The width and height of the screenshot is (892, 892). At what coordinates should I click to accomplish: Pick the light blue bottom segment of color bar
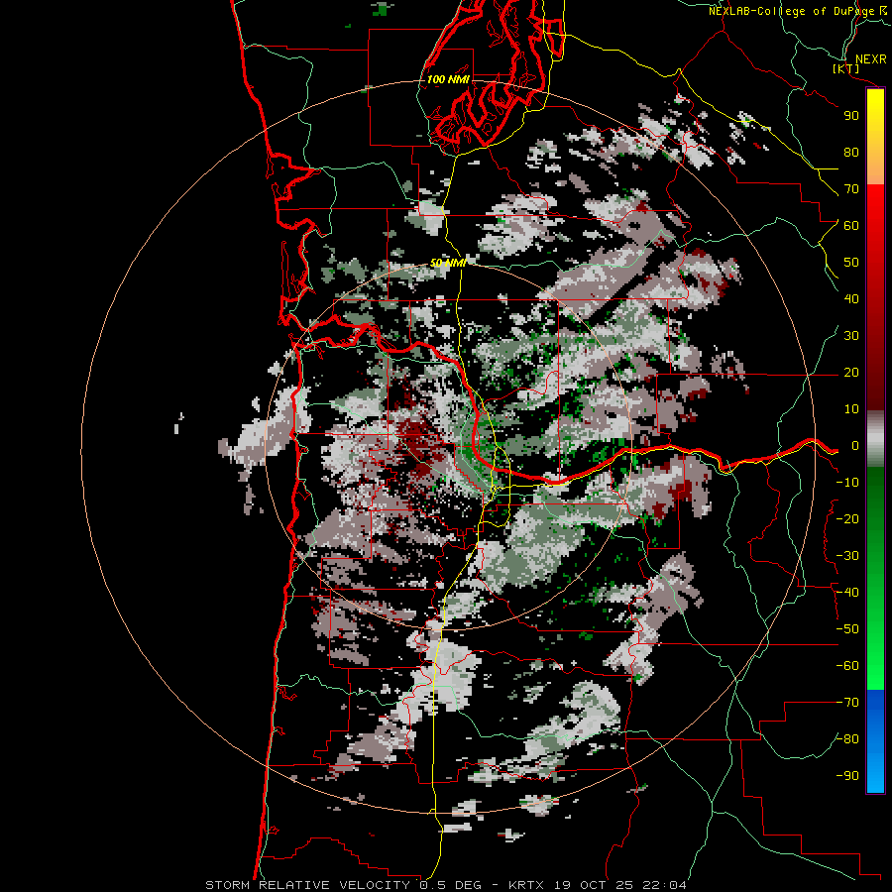(x=875, y=771)
